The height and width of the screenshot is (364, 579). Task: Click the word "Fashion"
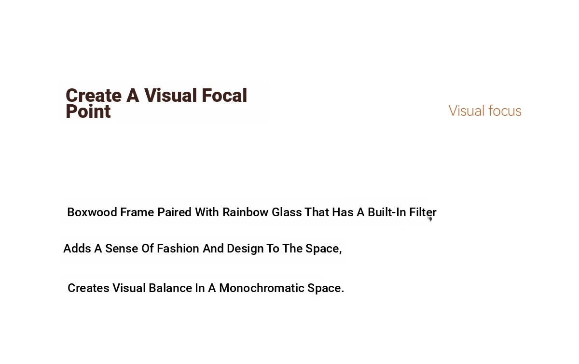(178, 249)
